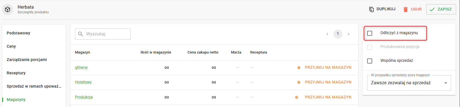Click the purchase price icon in the główny row

pos(214,68)
